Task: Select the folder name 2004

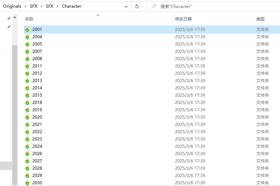Action: pyautogui.click(x=37, y=37)
